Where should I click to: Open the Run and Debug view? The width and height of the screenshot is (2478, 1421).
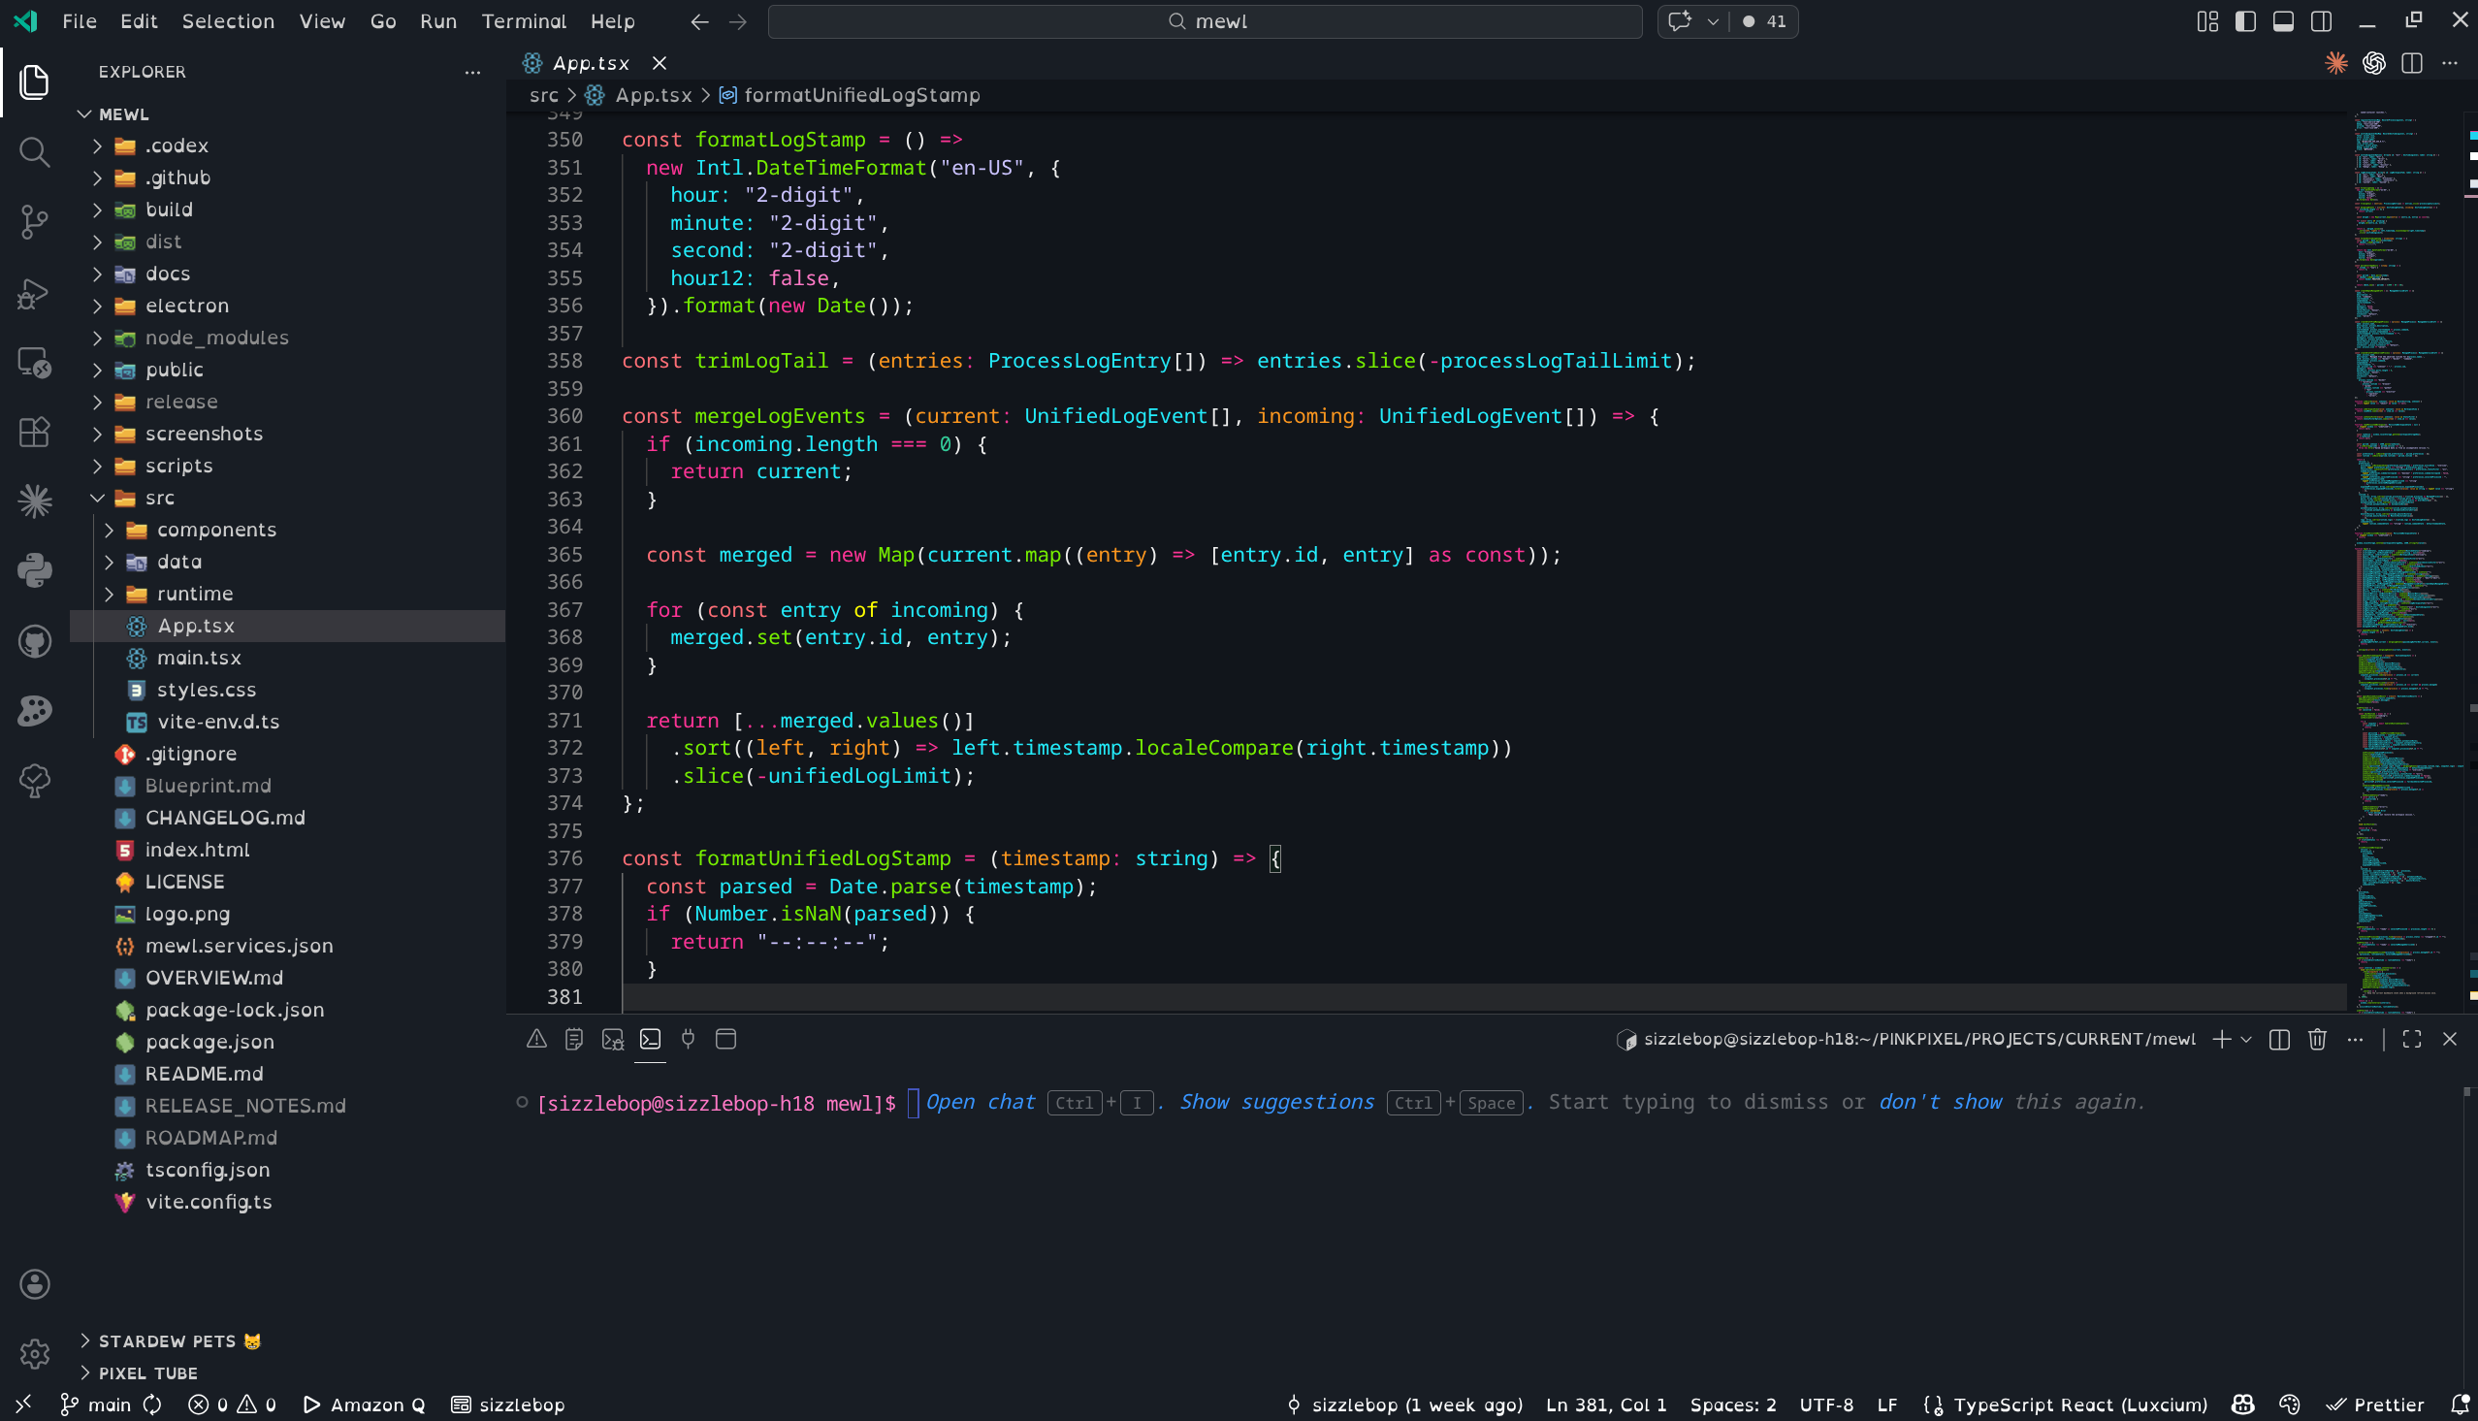34,292
